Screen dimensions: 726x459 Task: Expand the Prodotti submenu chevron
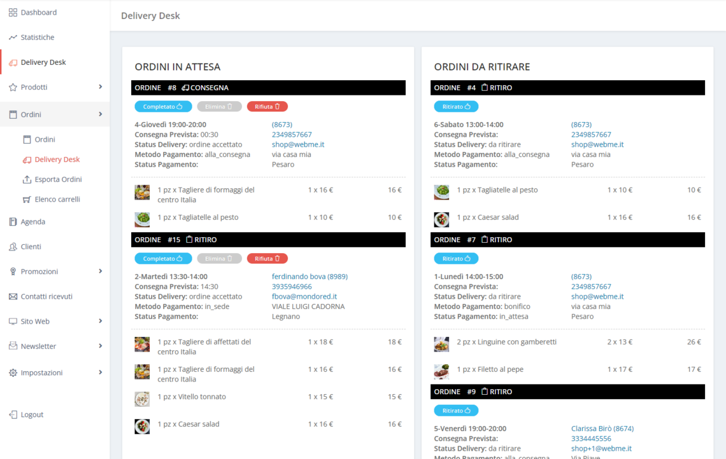click(100, 87)
